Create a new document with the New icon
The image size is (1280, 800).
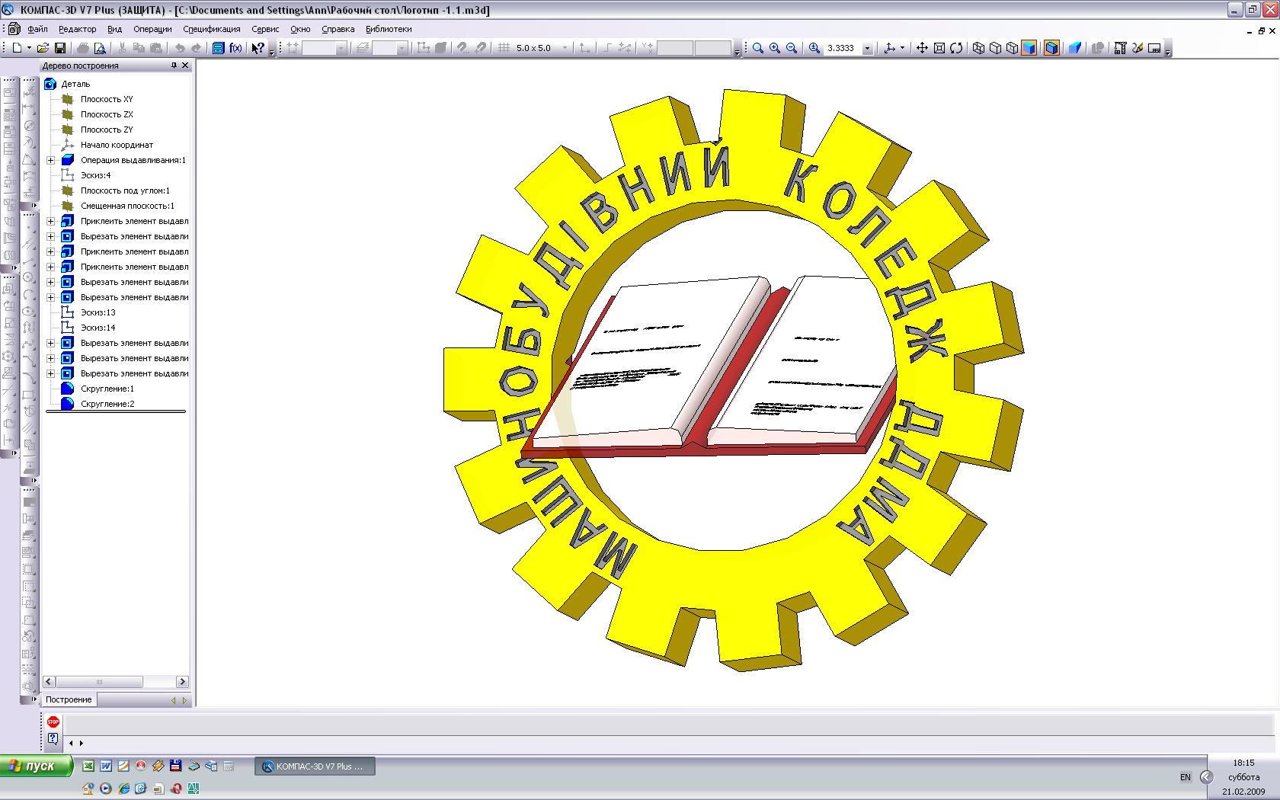point(17,48)
